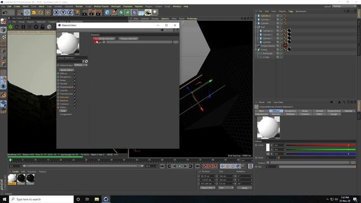Click the Floor environment icon in the toolbar
Screen dimensions: 361x203
141,12
